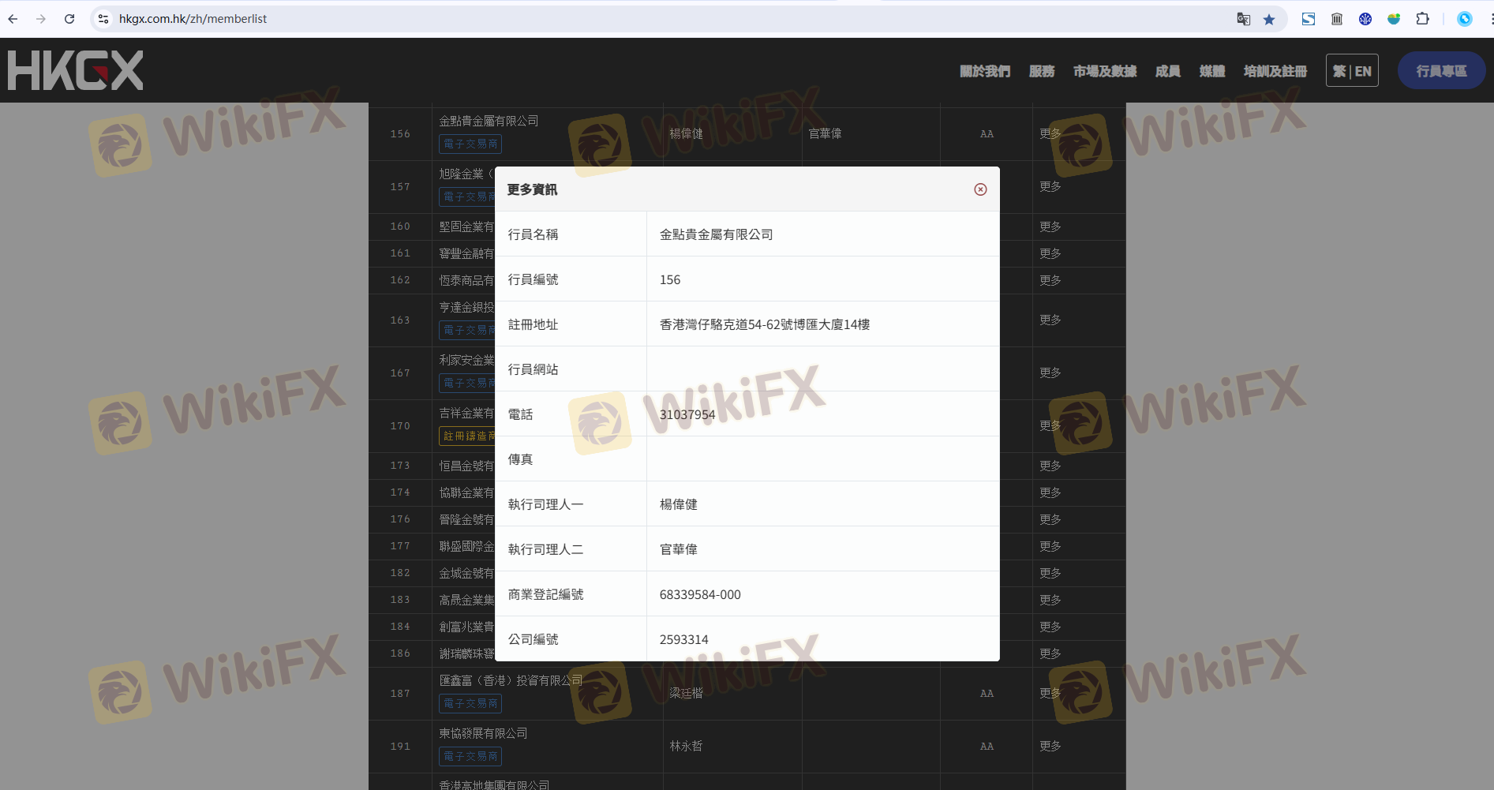Click 更多 for member 186
Image resolution: width=1494 pixels, height=790 pixels.
[1050, 654]
